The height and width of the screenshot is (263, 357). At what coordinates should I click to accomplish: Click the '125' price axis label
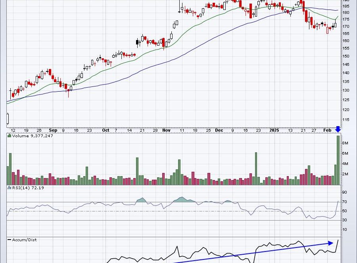click(x=346, y=100)
